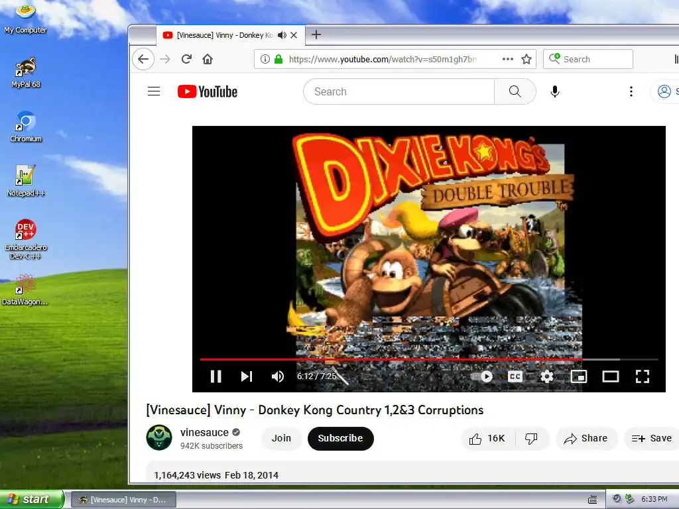Image resolution: width=679 pixels, height=509 pixels.
Task: Open YouTube settings three-dot menu
Action: tap(631, 91)
